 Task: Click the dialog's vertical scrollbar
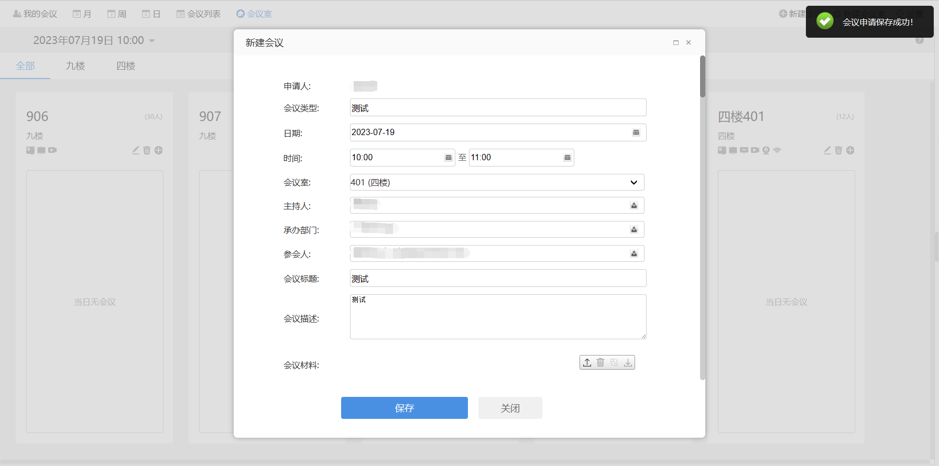[703, 76]
